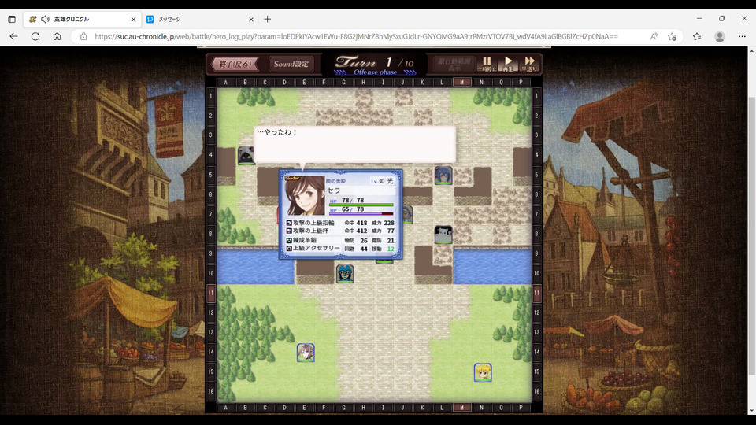Reload the current page

[35, 37]
